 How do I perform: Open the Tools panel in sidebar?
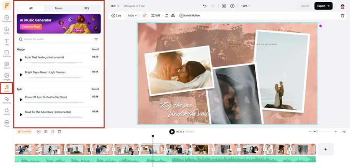(6, 123)
